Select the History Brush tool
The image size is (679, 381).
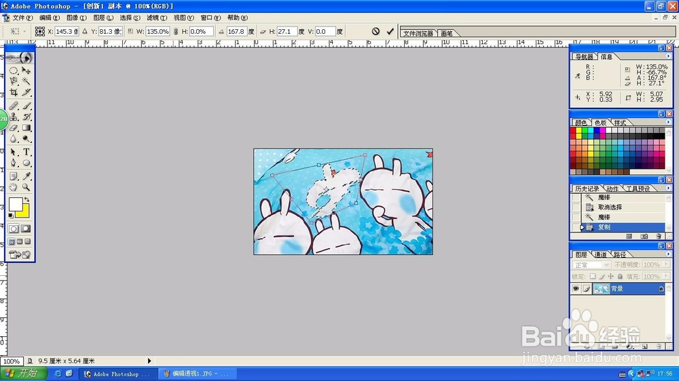pos(26,117)
